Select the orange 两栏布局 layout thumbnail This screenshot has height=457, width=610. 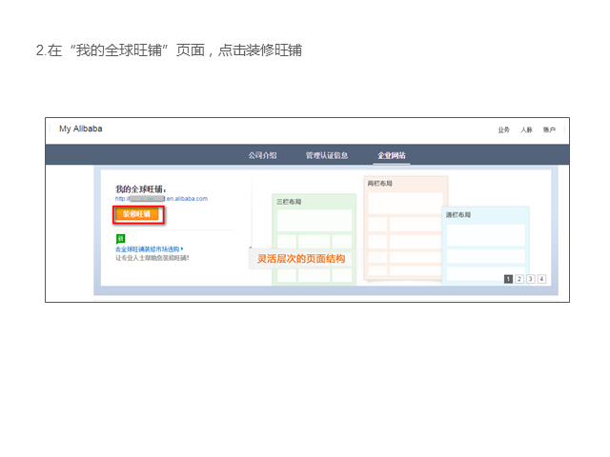[405, 228]
